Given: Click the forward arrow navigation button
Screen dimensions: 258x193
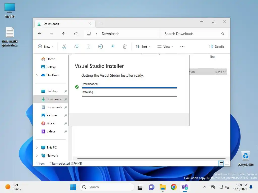Looking at the screenshot, I should click(x=51, y=34).
